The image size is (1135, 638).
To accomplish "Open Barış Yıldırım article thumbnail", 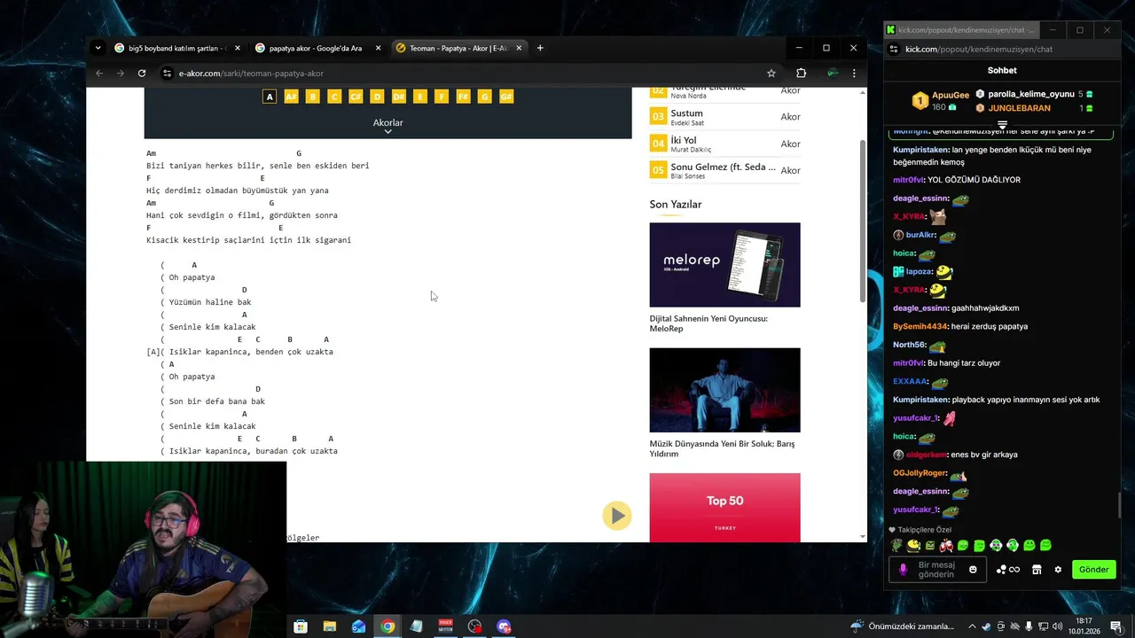I will pos(724,390).
